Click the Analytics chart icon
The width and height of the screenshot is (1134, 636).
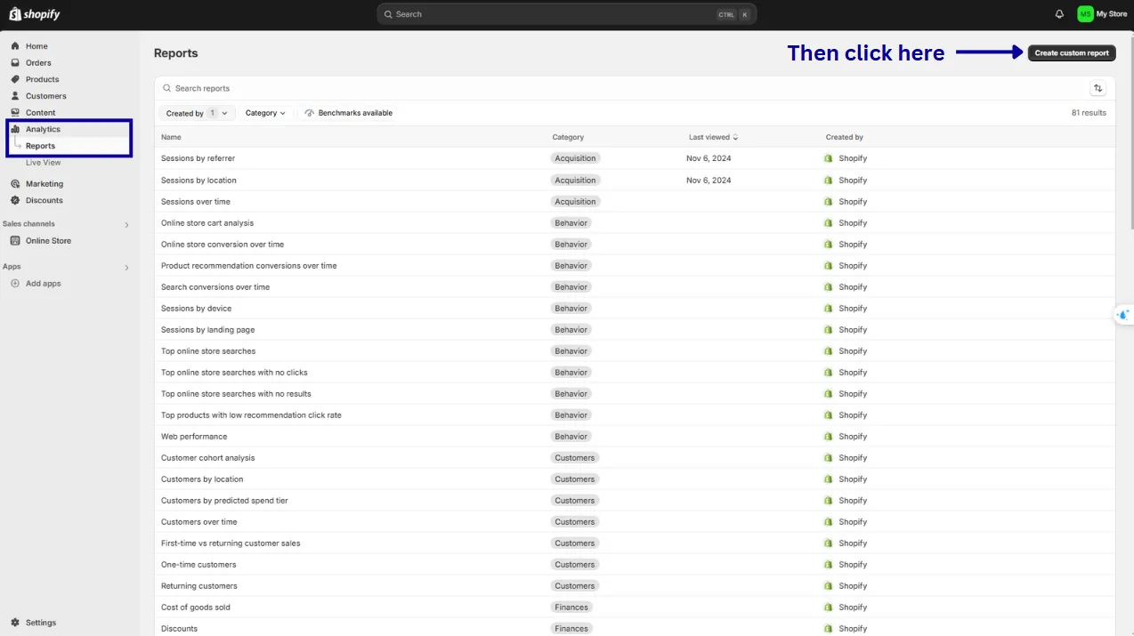pos(15,130)
